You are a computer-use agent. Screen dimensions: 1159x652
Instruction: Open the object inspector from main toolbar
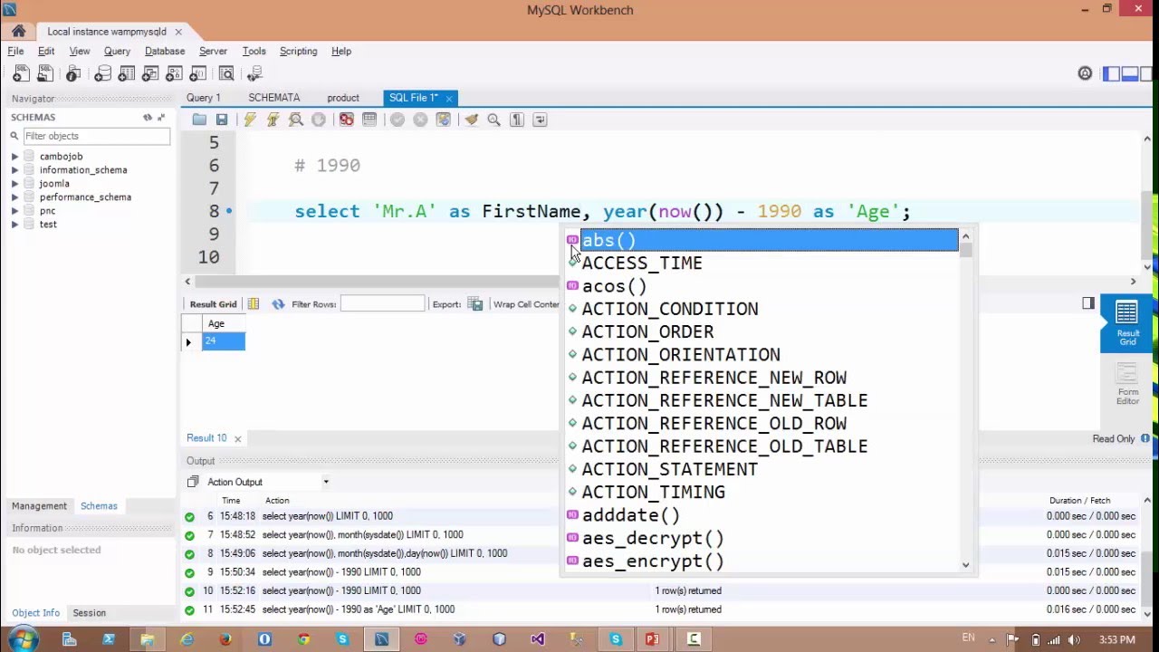(x=72, y=73)
